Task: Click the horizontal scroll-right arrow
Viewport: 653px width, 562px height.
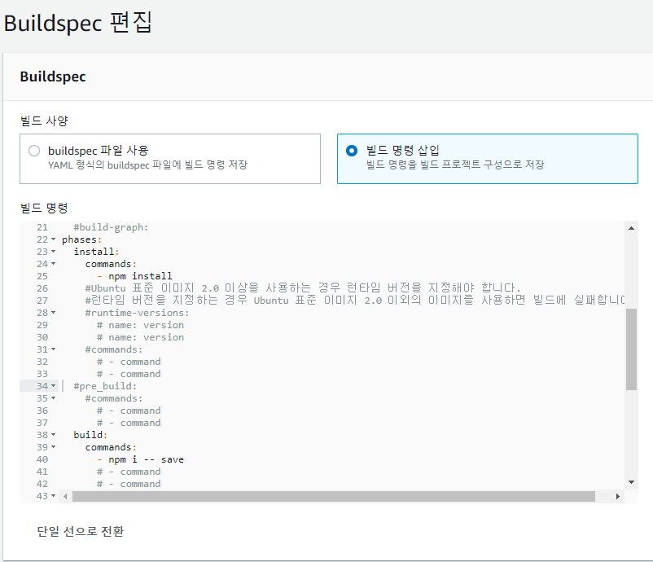Action: [x=618, y=496]
